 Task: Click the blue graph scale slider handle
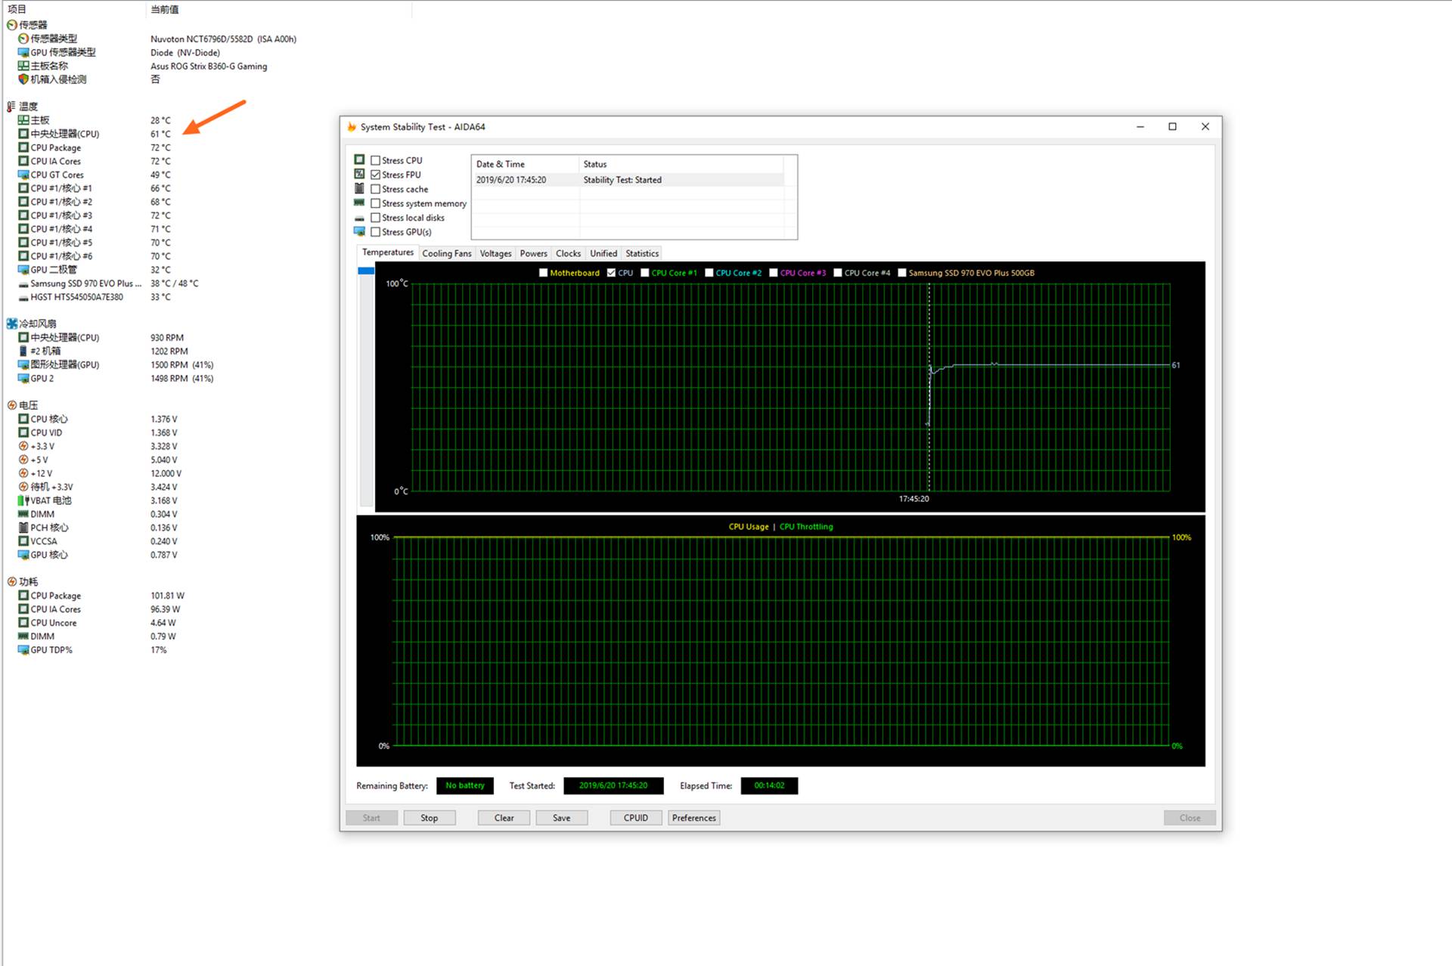tap(366, 271)
